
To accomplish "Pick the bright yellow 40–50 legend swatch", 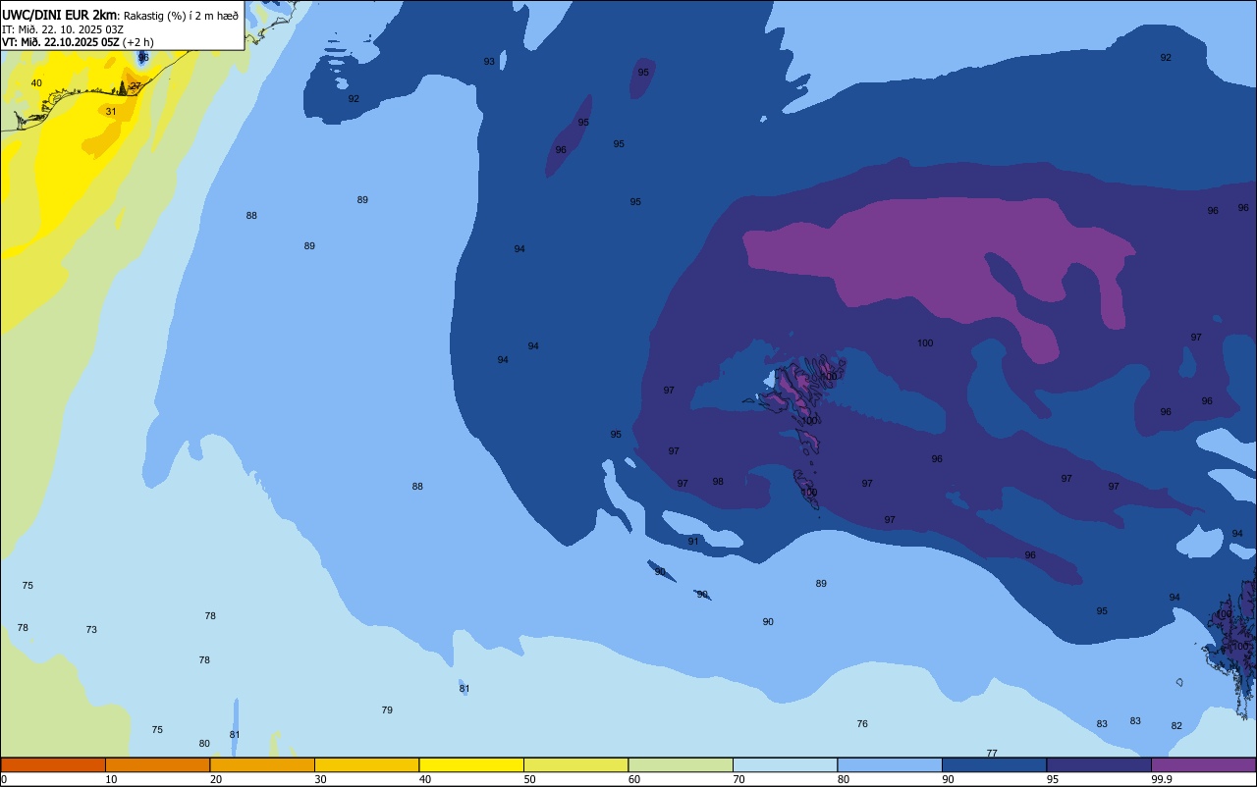I will tap(471, 764).
